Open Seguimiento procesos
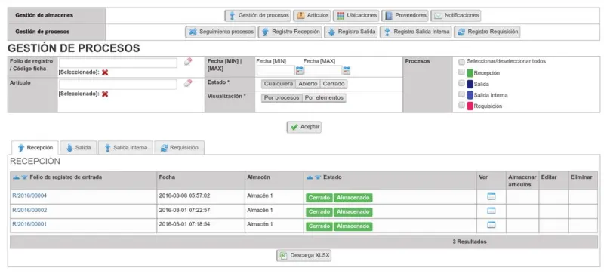 220,32
